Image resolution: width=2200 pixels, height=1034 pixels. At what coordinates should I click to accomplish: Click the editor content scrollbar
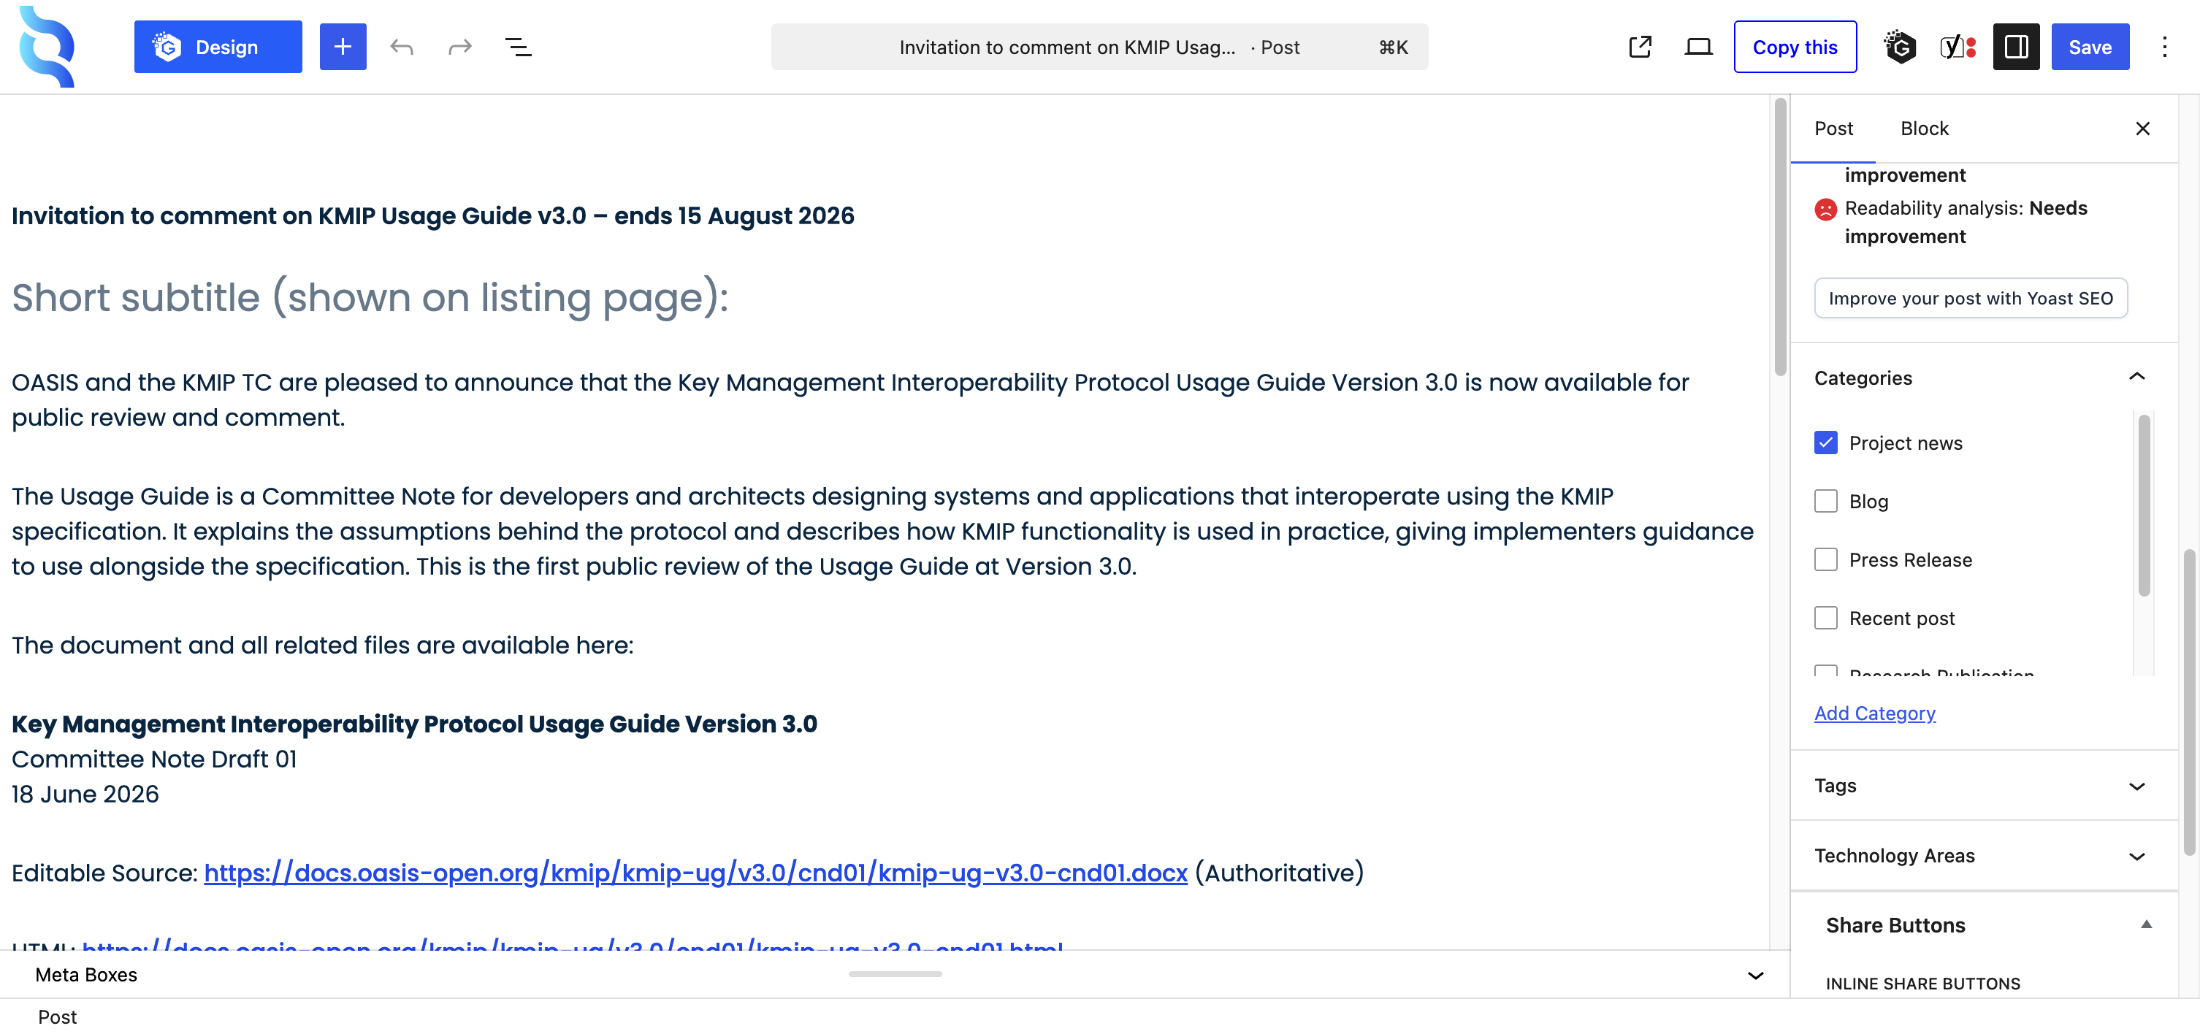(x=1780, y=237)
